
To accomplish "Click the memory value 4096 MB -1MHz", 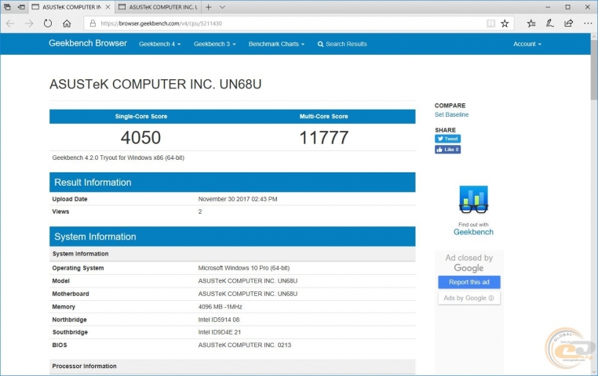I will coord(220,307).
